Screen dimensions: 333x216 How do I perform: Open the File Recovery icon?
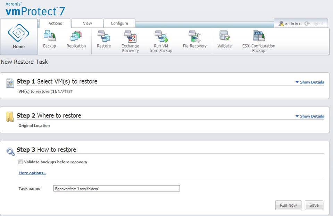[x=194, y=36]
